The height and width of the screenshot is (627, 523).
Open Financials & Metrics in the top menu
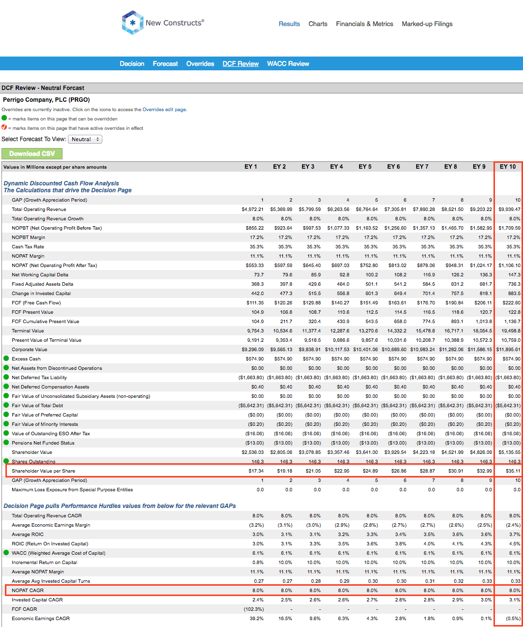click(x=365, y=24)
